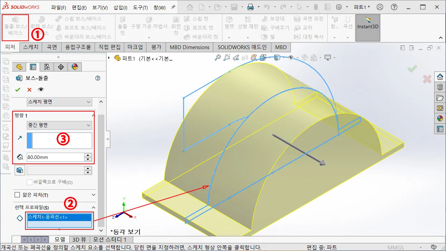Click the Help question mark in title bar

[394, 7]
